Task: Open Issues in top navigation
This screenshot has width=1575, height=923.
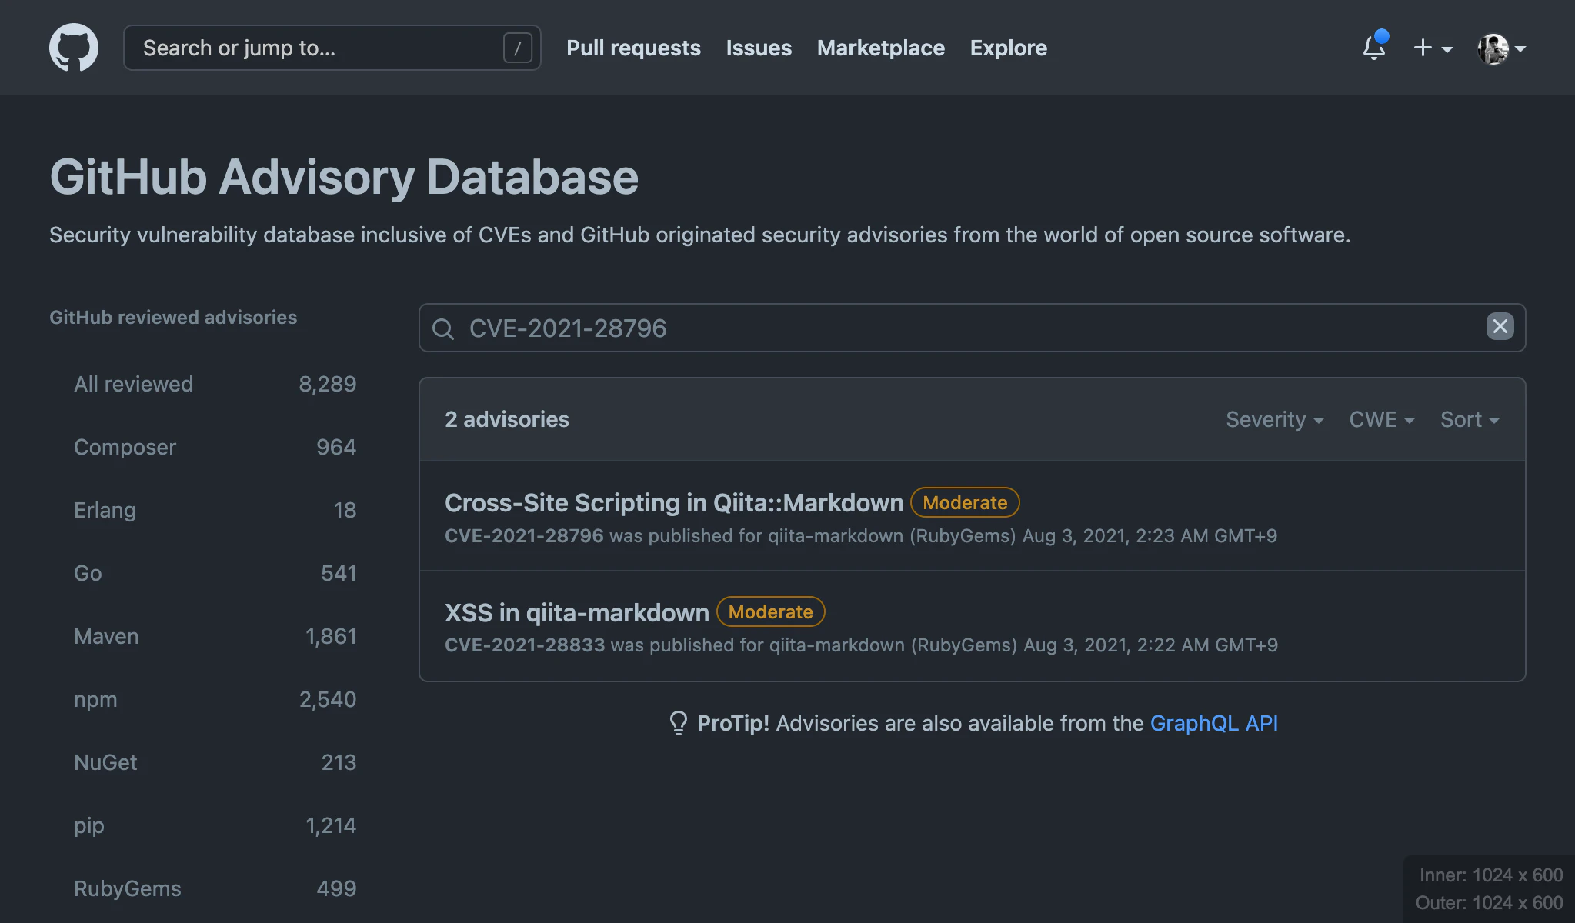Action: pyautogui.click(x=759, y=48)
